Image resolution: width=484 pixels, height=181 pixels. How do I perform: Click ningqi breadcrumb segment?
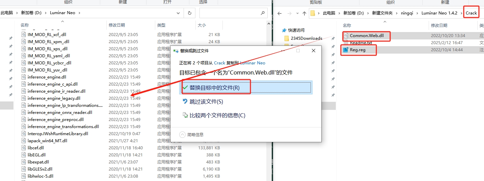406,13
